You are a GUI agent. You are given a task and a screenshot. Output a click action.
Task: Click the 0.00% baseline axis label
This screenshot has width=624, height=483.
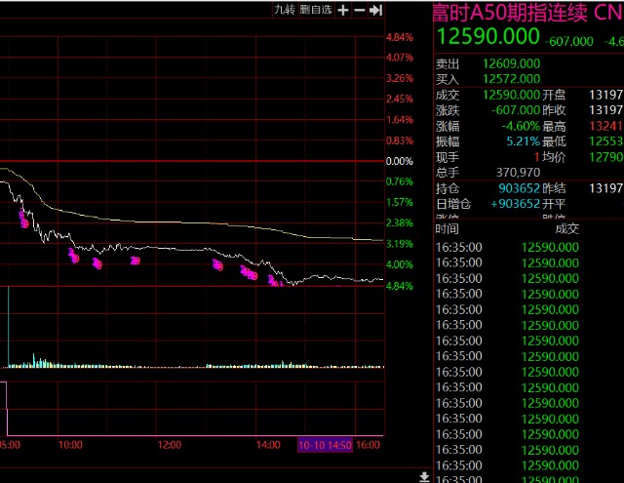[x=399, y=161]
